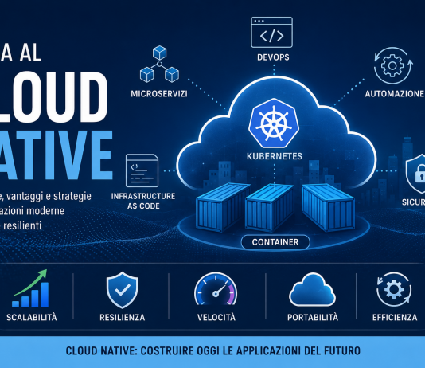The height and width of the screenshot is (368, 425).
Task: Click the large blue 'ATIVE' title text
Action: tap(56, 155)
